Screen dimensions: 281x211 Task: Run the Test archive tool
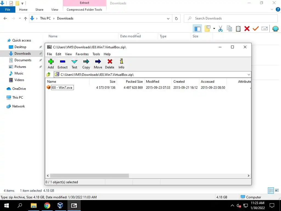[74, 64]
